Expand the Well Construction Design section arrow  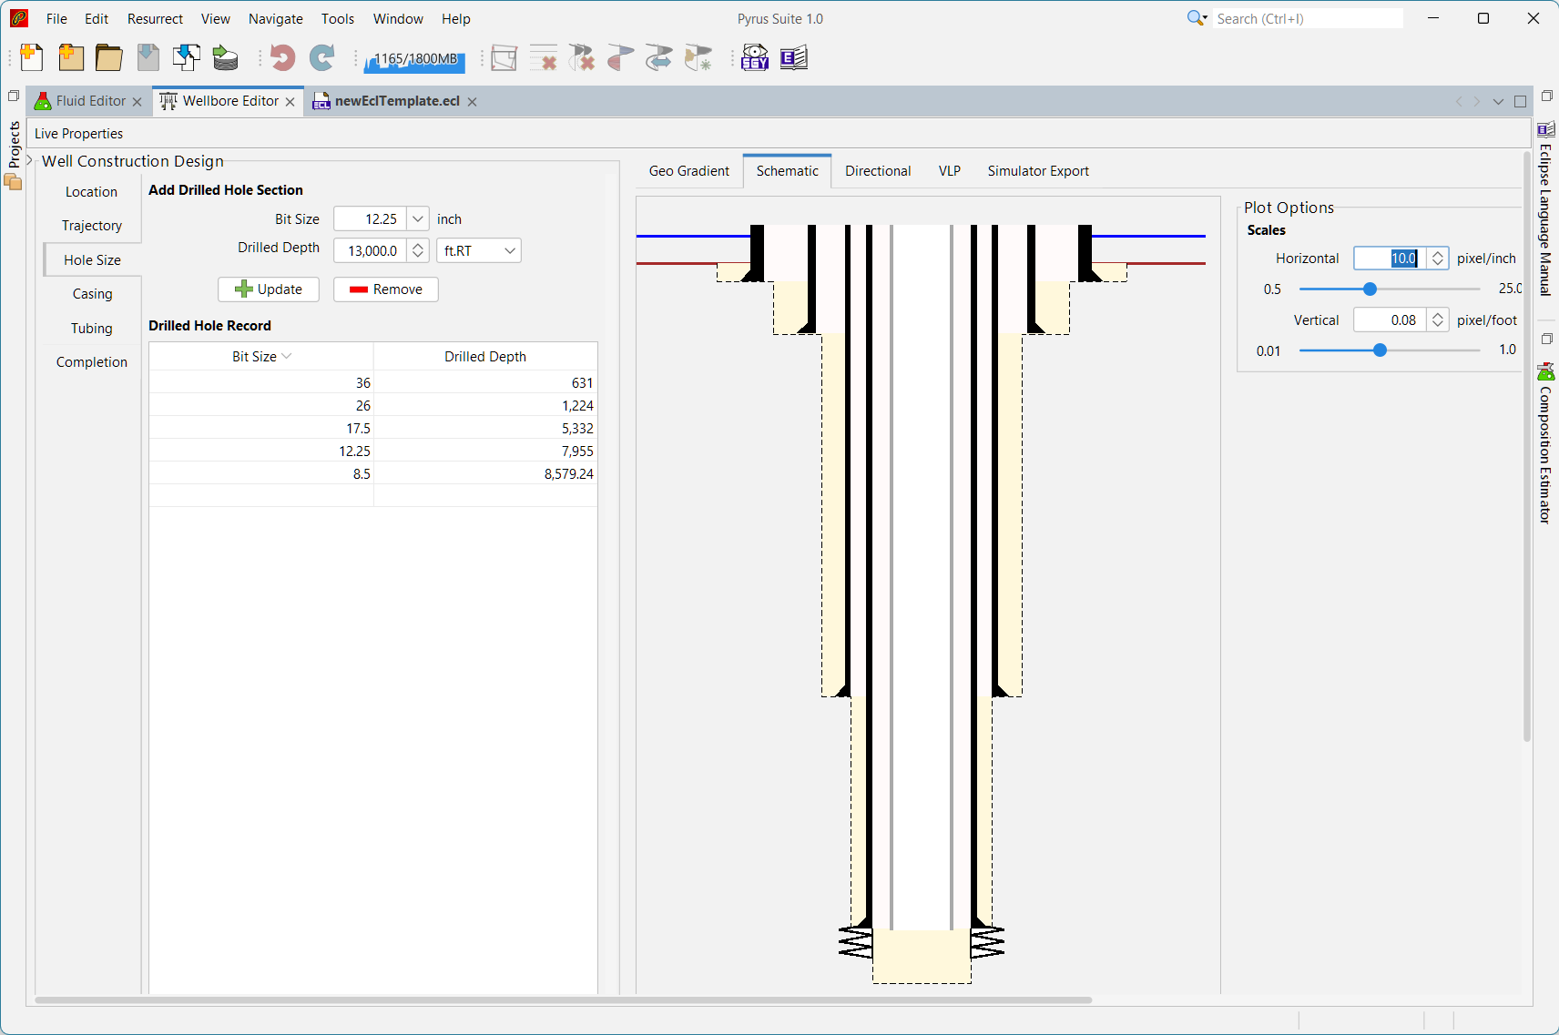(30, 160)
